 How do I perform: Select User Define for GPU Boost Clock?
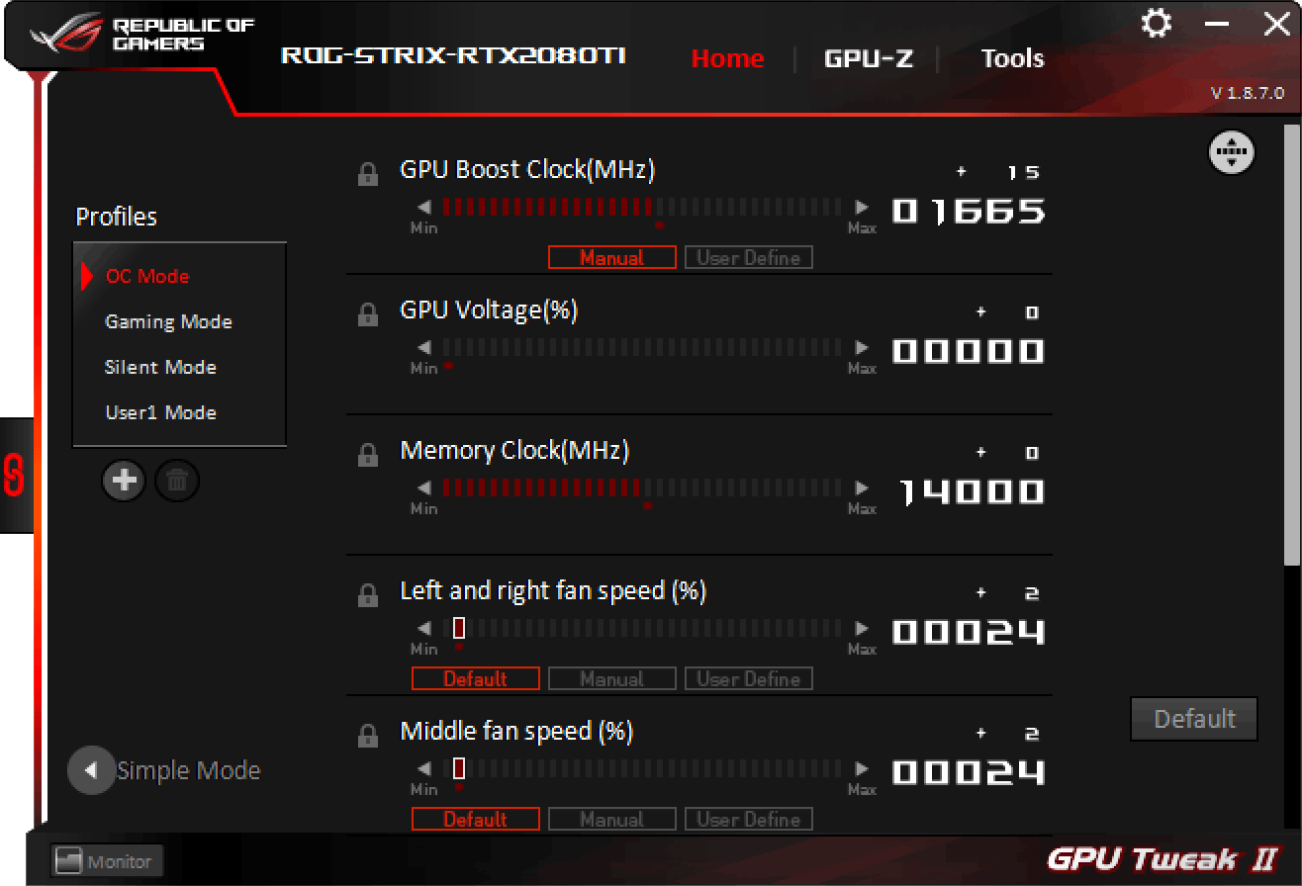point(749,258)
